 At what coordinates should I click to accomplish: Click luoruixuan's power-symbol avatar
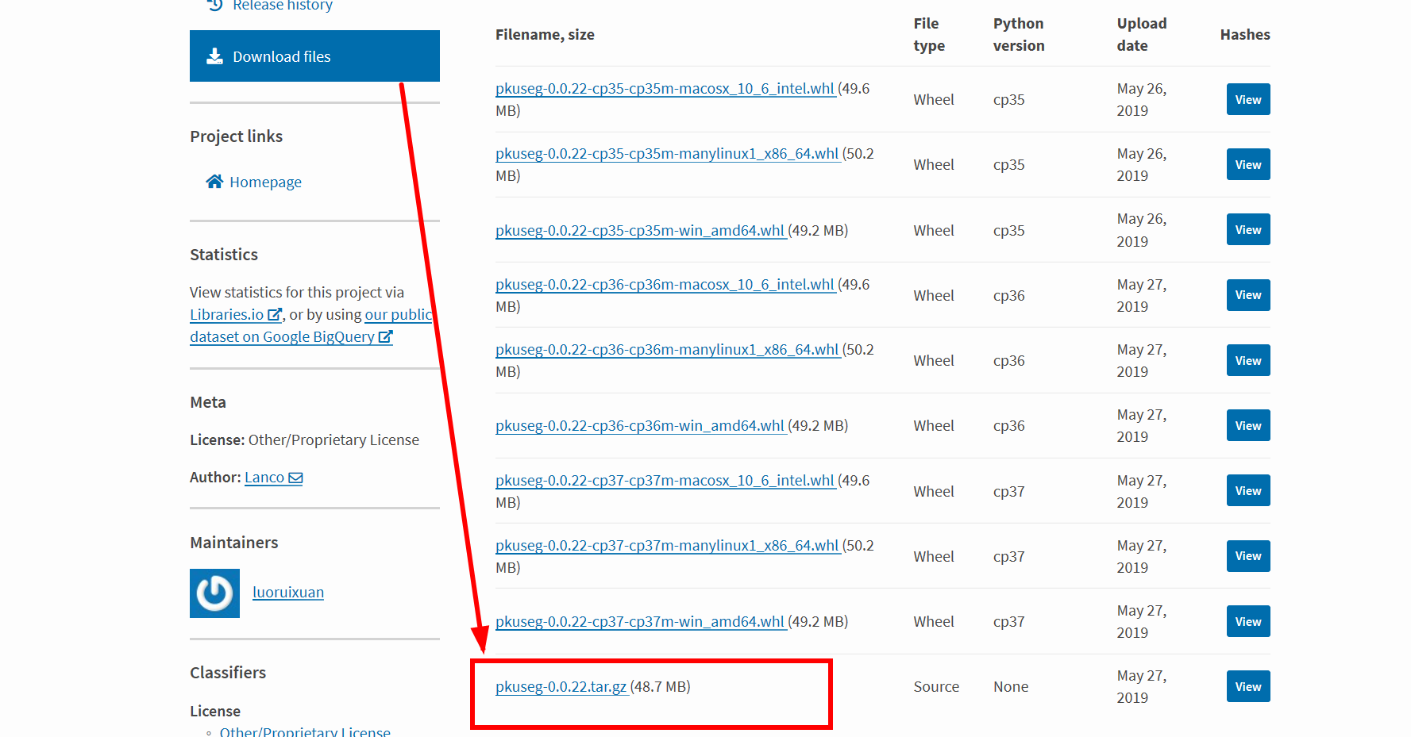click(x=214, y=593)
